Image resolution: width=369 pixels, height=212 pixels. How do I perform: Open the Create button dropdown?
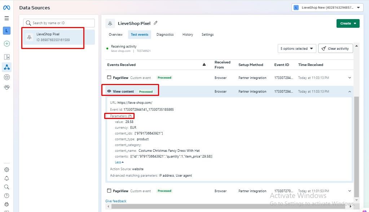pyautogui.click(x=348, y=23)
